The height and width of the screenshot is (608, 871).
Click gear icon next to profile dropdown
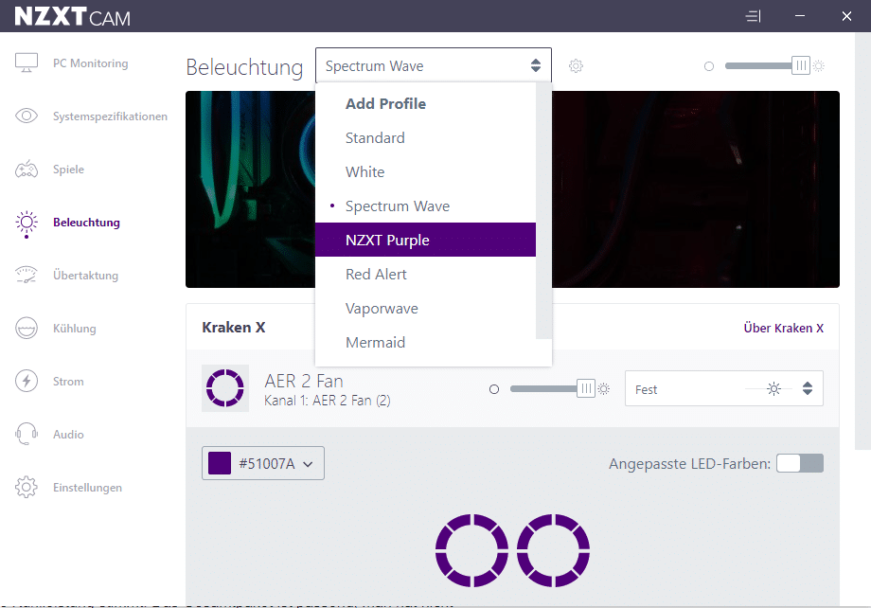click(576, 66)
